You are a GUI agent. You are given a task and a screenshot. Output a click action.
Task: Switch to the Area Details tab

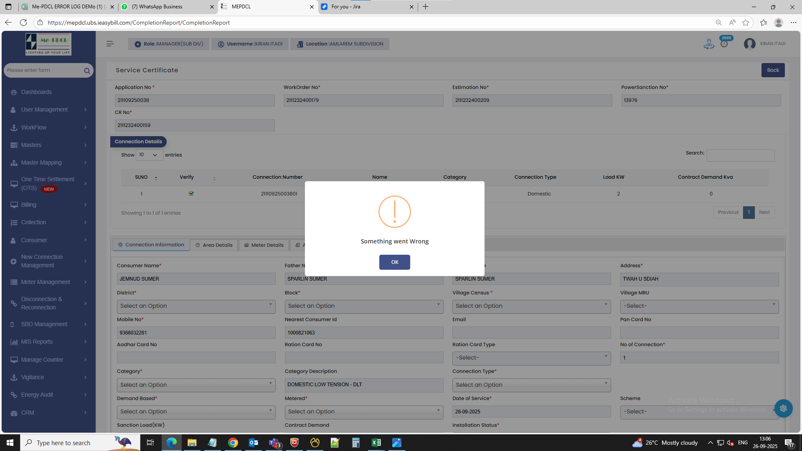pyautogui.click(x=214, y=245)
